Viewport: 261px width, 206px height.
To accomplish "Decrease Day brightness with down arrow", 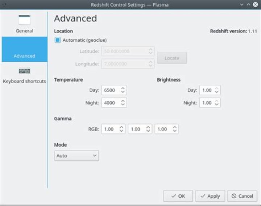I will (x=216, y=92).
